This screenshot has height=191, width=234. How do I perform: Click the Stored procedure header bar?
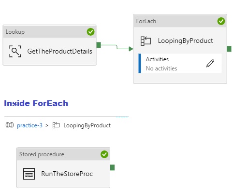tap(63, 154)
